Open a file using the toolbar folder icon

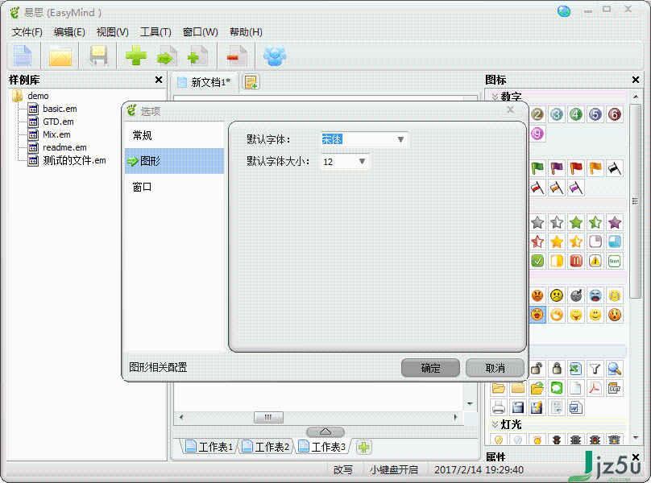pyautogui.click(x=58, y=56)
